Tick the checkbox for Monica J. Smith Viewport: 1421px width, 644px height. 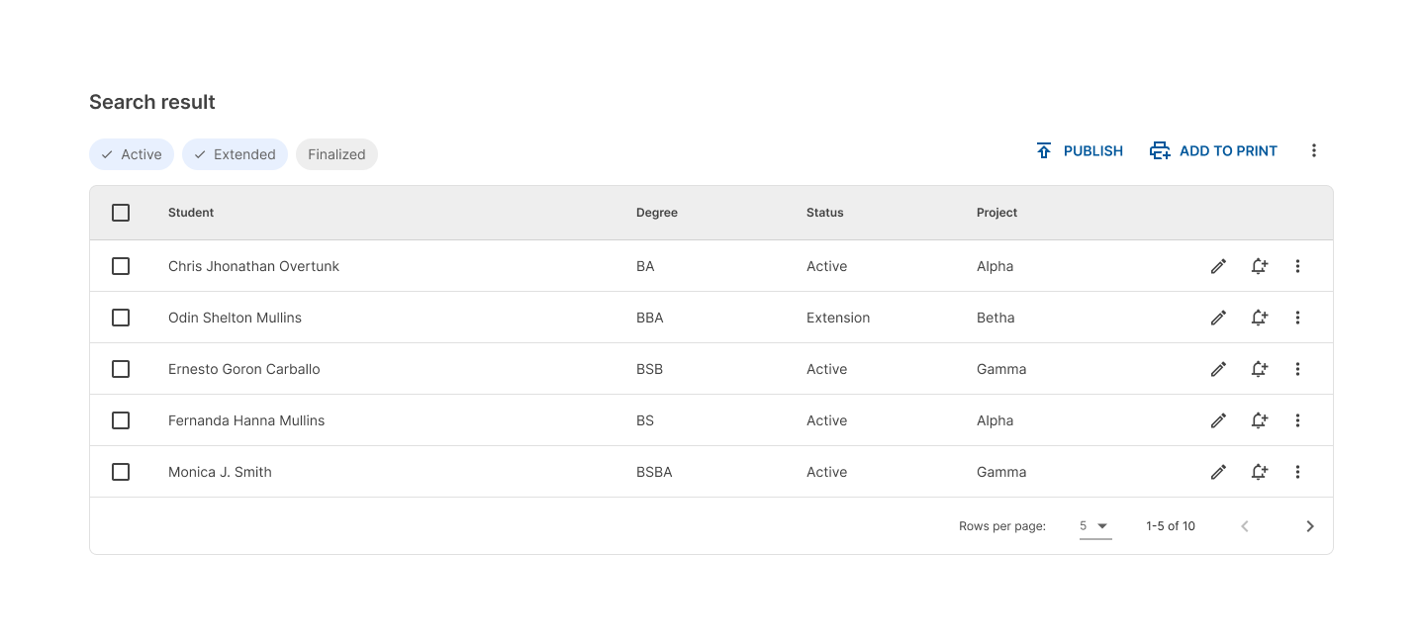tap(121, 472)
